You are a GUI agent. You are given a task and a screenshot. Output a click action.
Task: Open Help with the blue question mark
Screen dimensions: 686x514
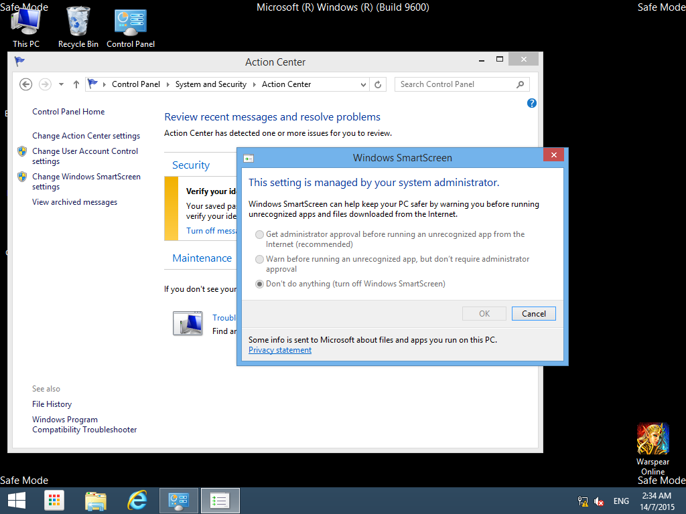point(531,103)
